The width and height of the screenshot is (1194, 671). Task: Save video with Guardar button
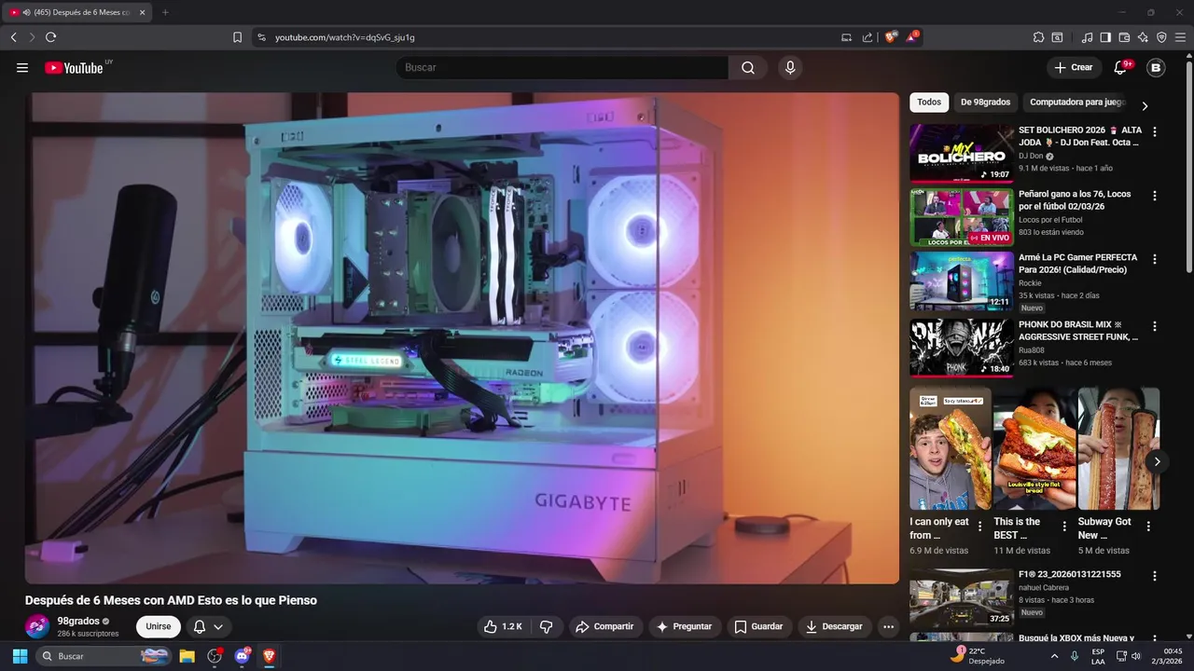[758, 626]
